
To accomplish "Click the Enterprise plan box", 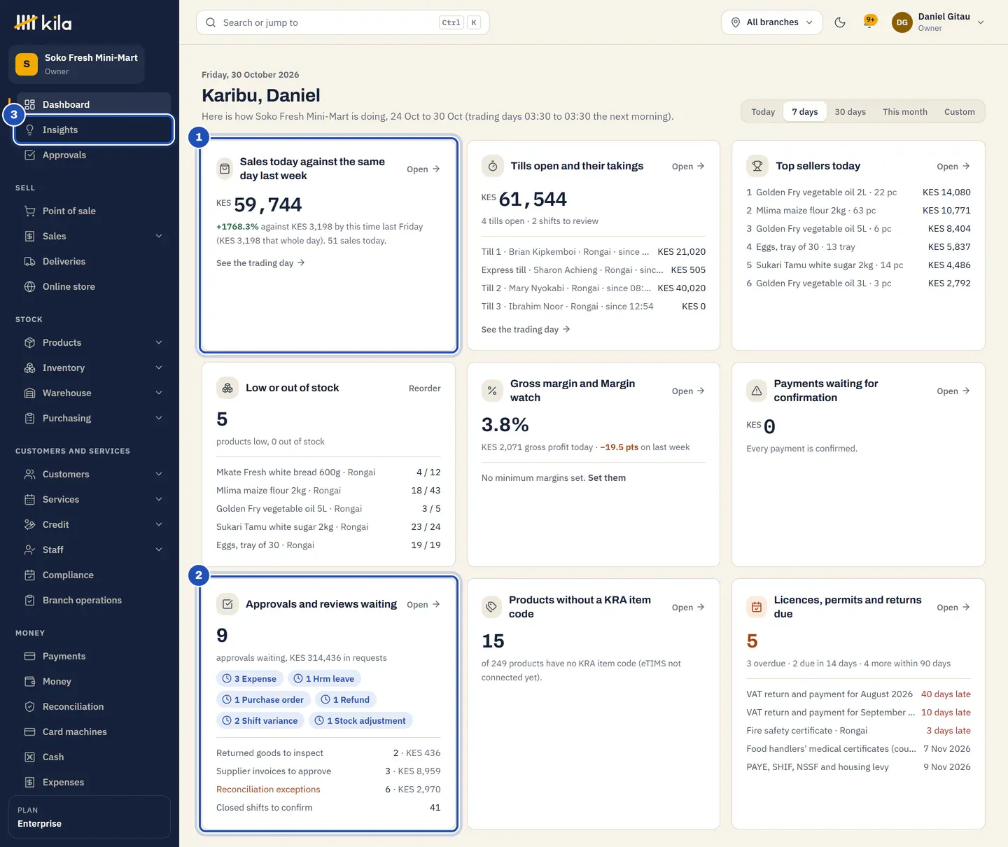I will click(x=90, y=817).
